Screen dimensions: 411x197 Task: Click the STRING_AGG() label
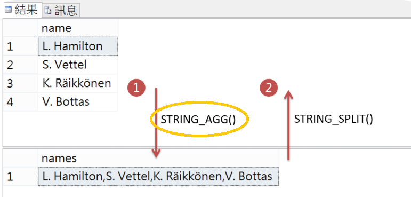(198, 120)
